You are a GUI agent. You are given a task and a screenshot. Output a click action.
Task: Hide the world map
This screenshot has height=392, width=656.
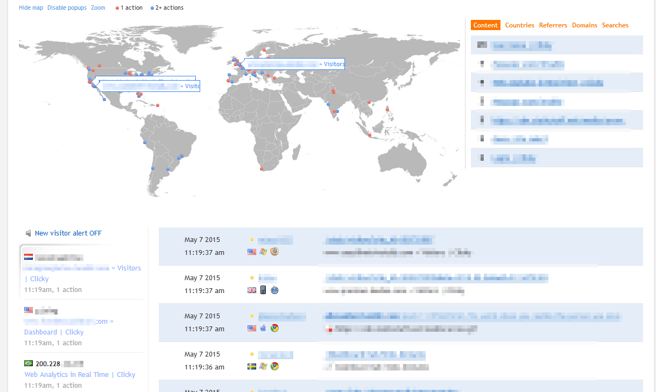pyautogui.click(x=31, y=8)
